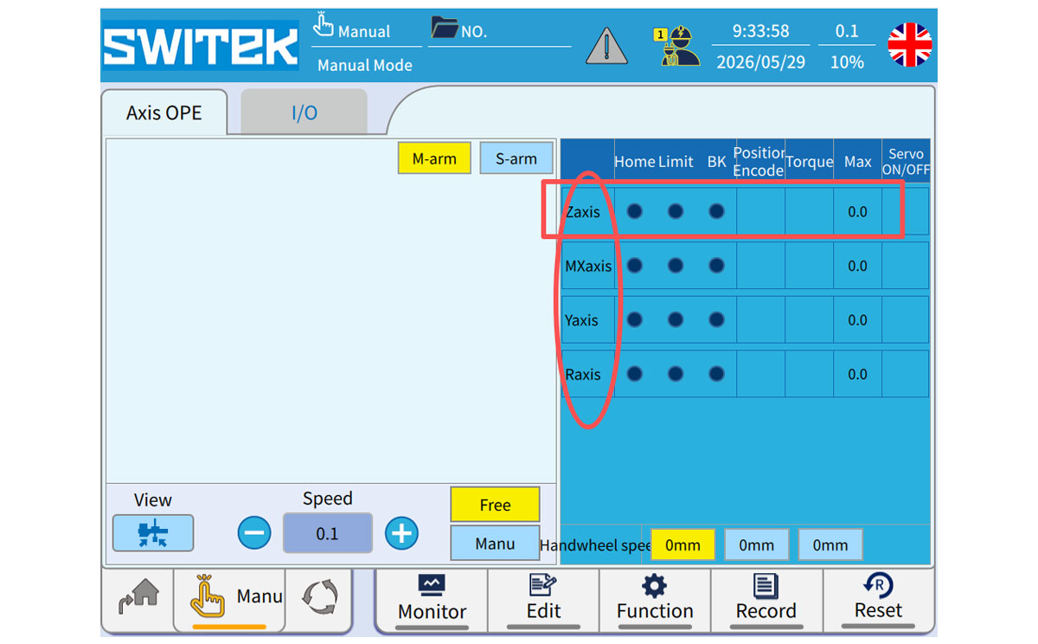
Task: Click the View axis diagram button
Action: click(153, 533)
